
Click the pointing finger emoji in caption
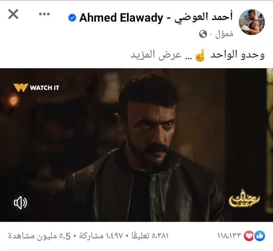click(200, 55)
